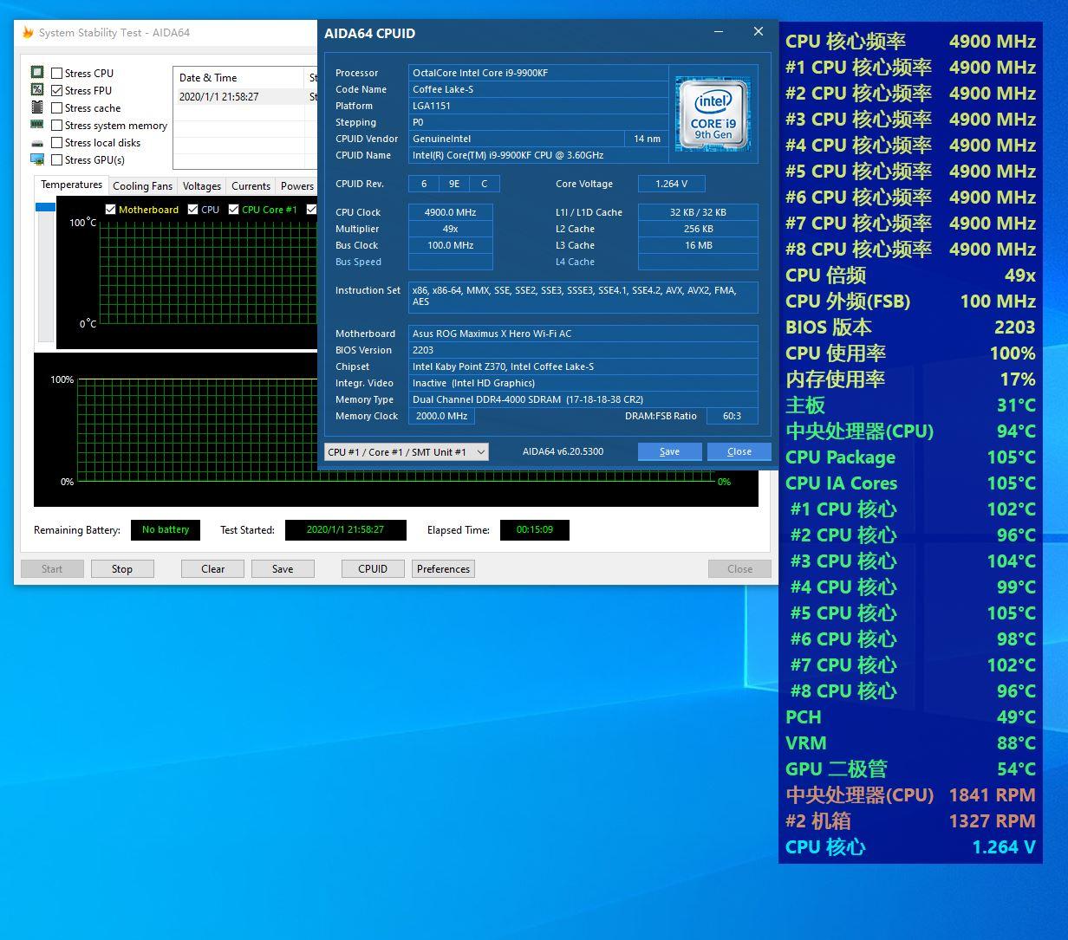The height and width of the screenshot is (940, 1068).
Task: Click the chip icon beside Stress cache
Action: [37, 107]
